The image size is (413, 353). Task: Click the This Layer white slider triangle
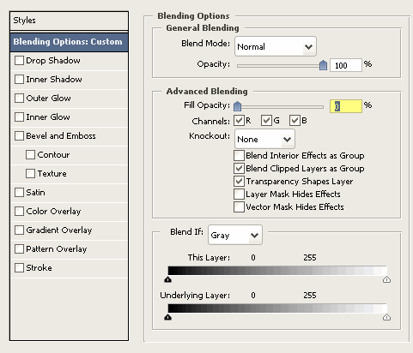386,279
